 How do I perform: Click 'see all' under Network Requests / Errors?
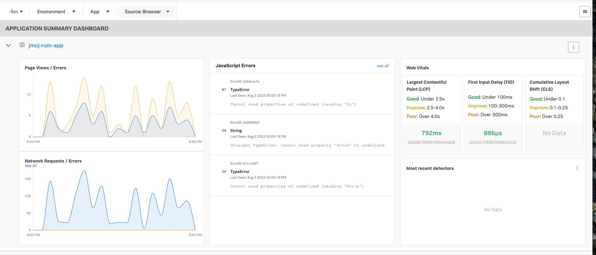tap(31, 166)
